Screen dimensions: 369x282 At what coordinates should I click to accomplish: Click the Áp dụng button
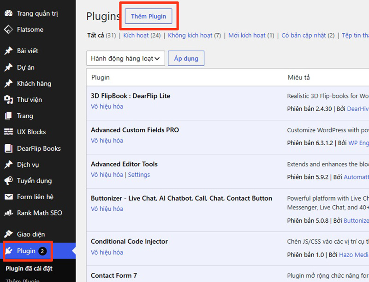[x=186, y=58]
